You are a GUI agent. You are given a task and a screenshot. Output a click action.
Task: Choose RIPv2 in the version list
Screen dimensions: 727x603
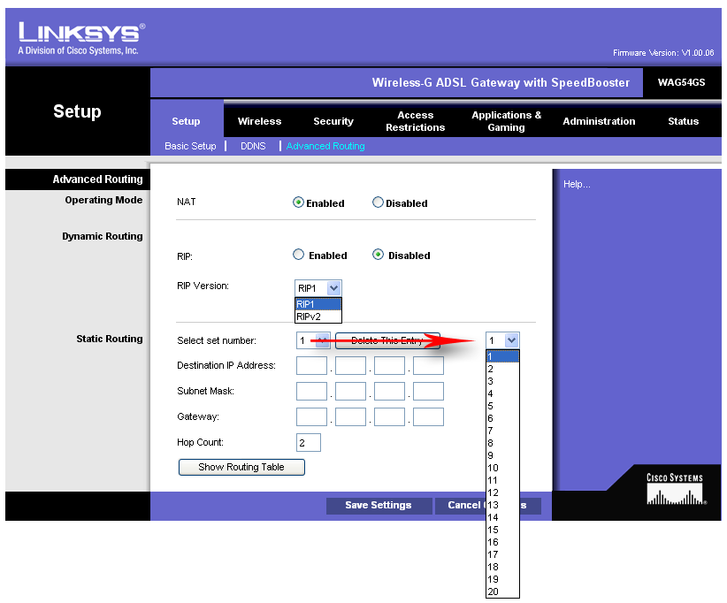(x=318, y=317)
